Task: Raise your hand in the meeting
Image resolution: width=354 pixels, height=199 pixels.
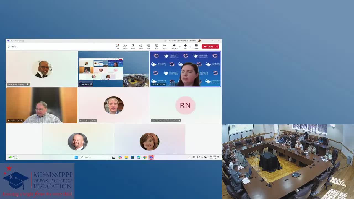Action: [133, 46]
